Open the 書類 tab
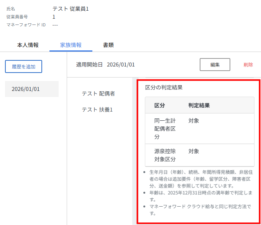 pyautogui.click(x=108, y=45)
